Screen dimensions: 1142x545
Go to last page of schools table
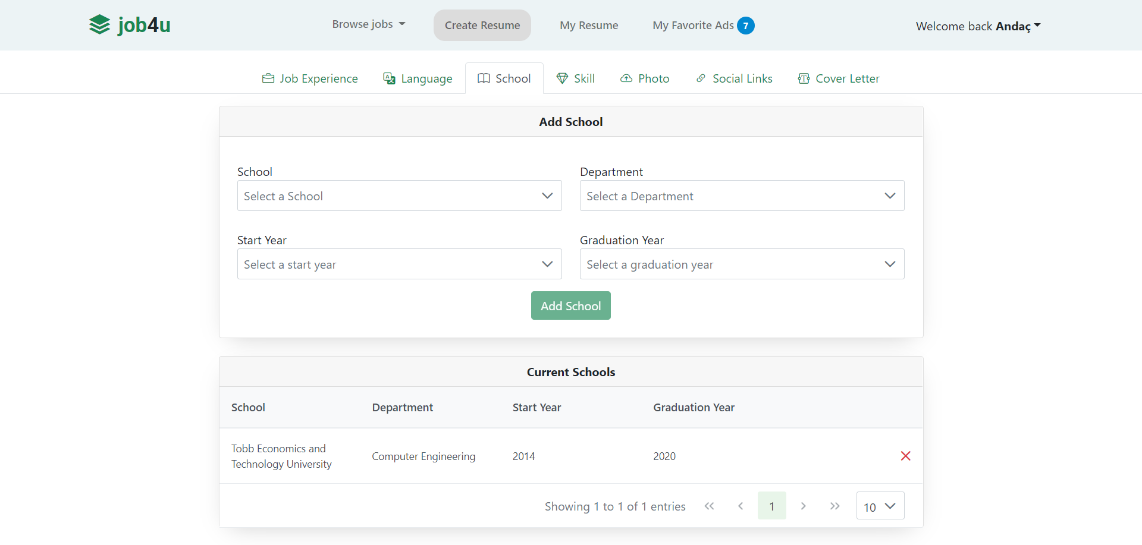835,506
